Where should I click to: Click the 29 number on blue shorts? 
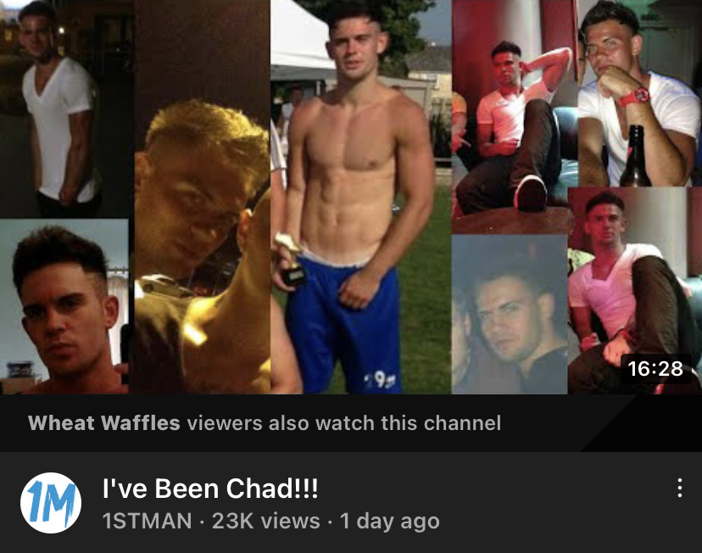[380, 380]
